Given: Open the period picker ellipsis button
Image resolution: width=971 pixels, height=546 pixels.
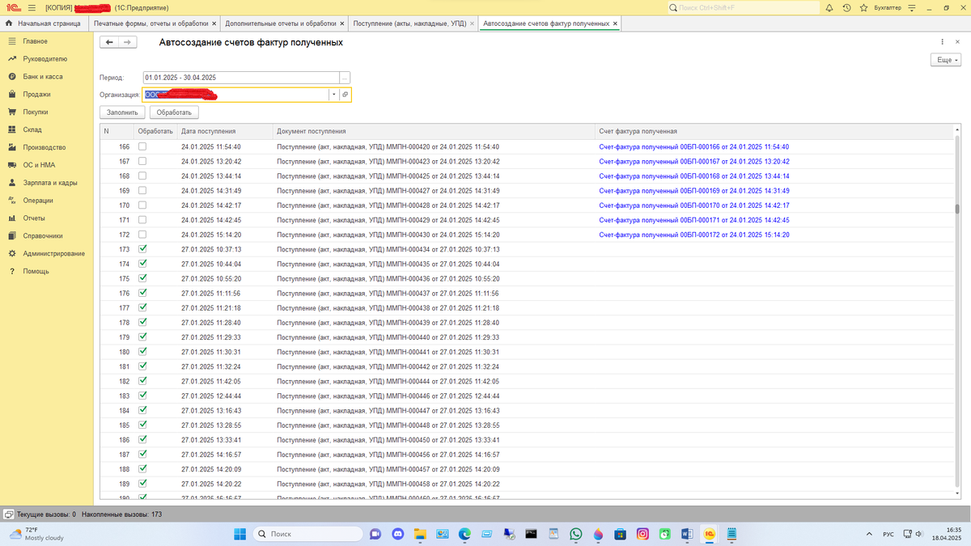Looking at the screenshot, I should (345, 77).
